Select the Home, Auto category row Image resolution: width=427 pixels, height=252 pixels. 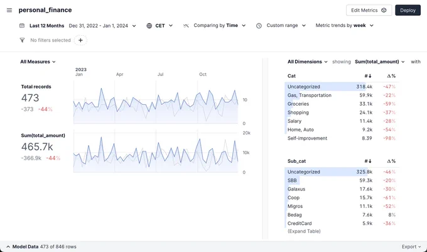click(x=342, y=129)
